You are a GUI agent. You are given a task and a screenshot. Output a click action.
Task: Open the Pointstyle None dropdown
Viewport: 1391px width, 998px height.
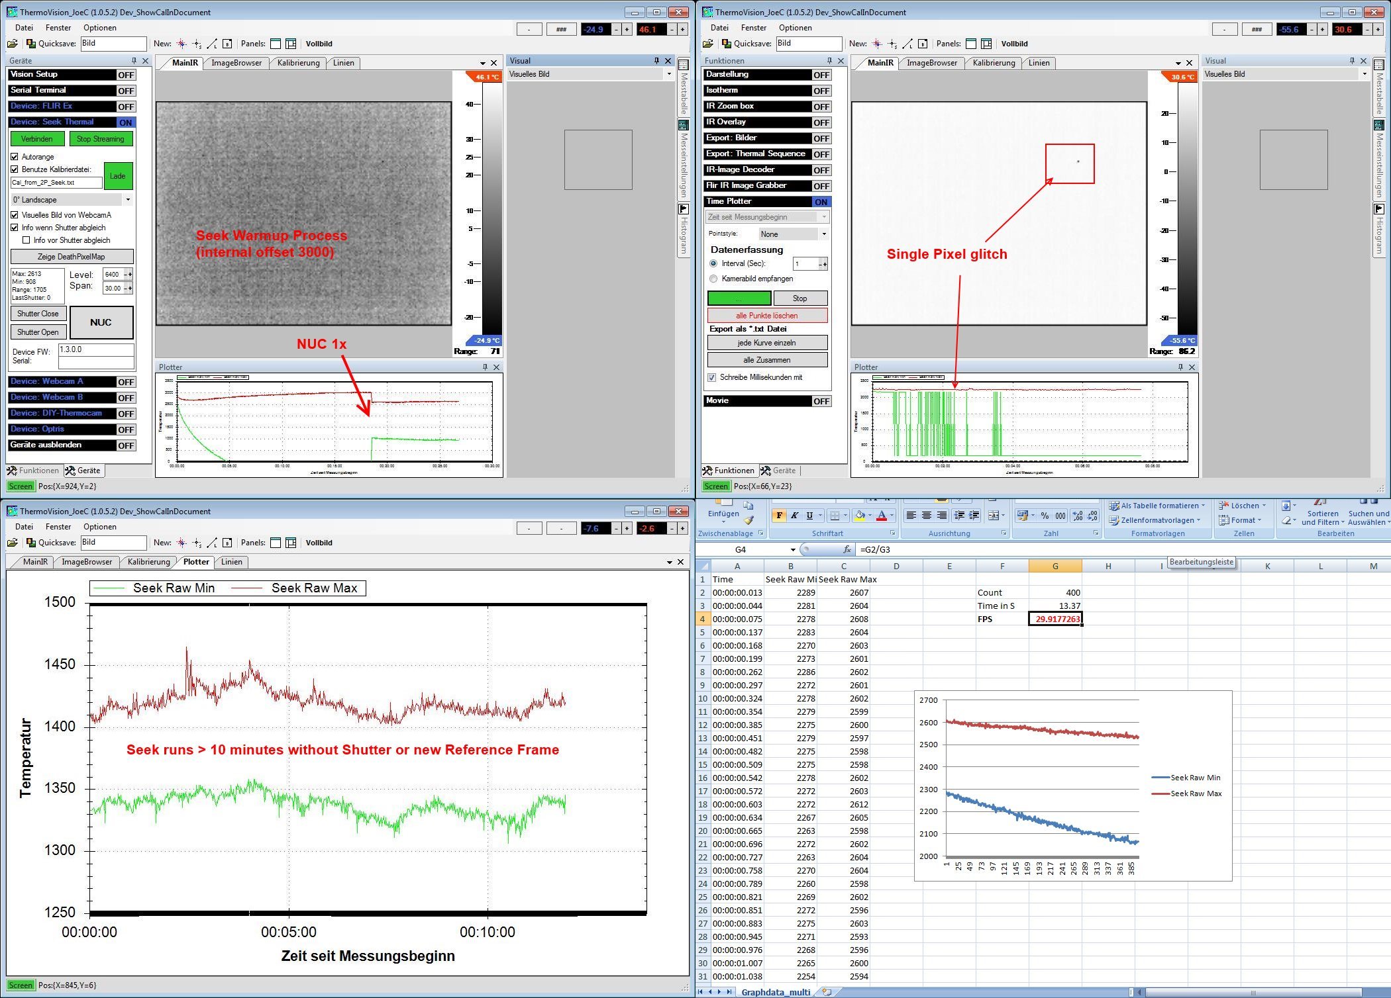pos(824,234)
